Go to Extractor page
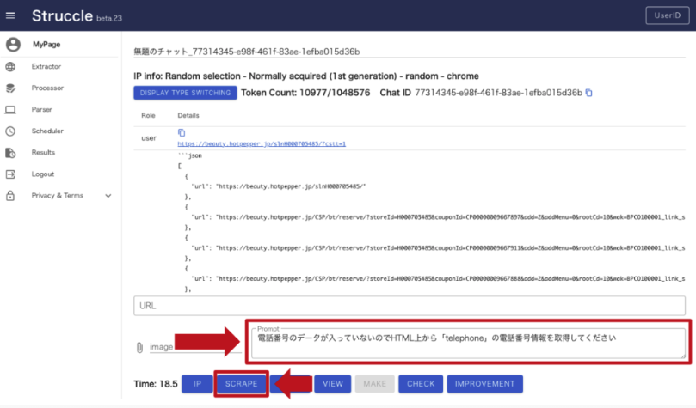 coord(46,66)
